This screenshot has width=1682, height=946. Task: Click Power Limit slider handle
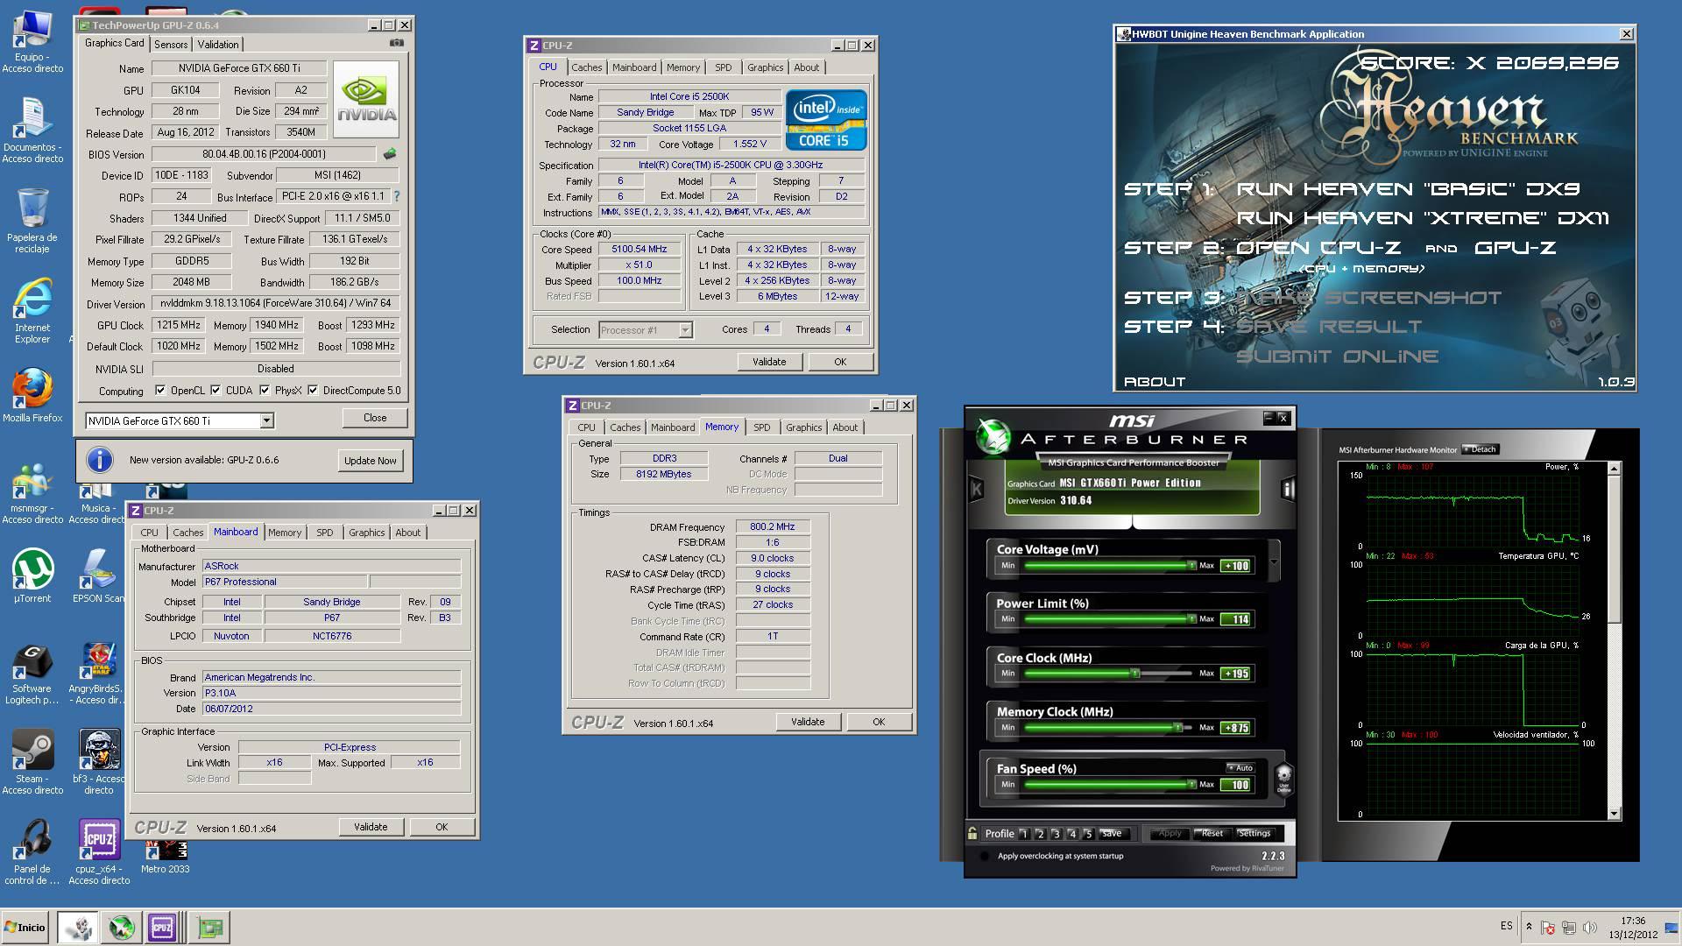1191,619
